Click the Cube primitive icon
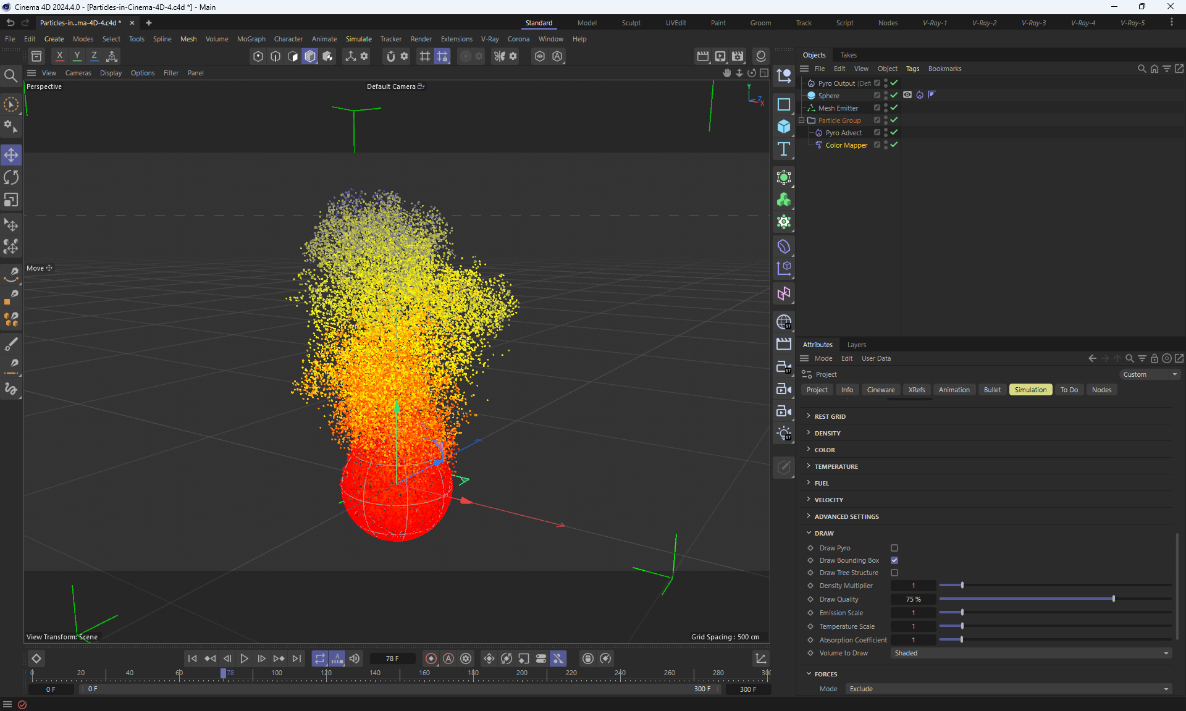 (784, 127)
